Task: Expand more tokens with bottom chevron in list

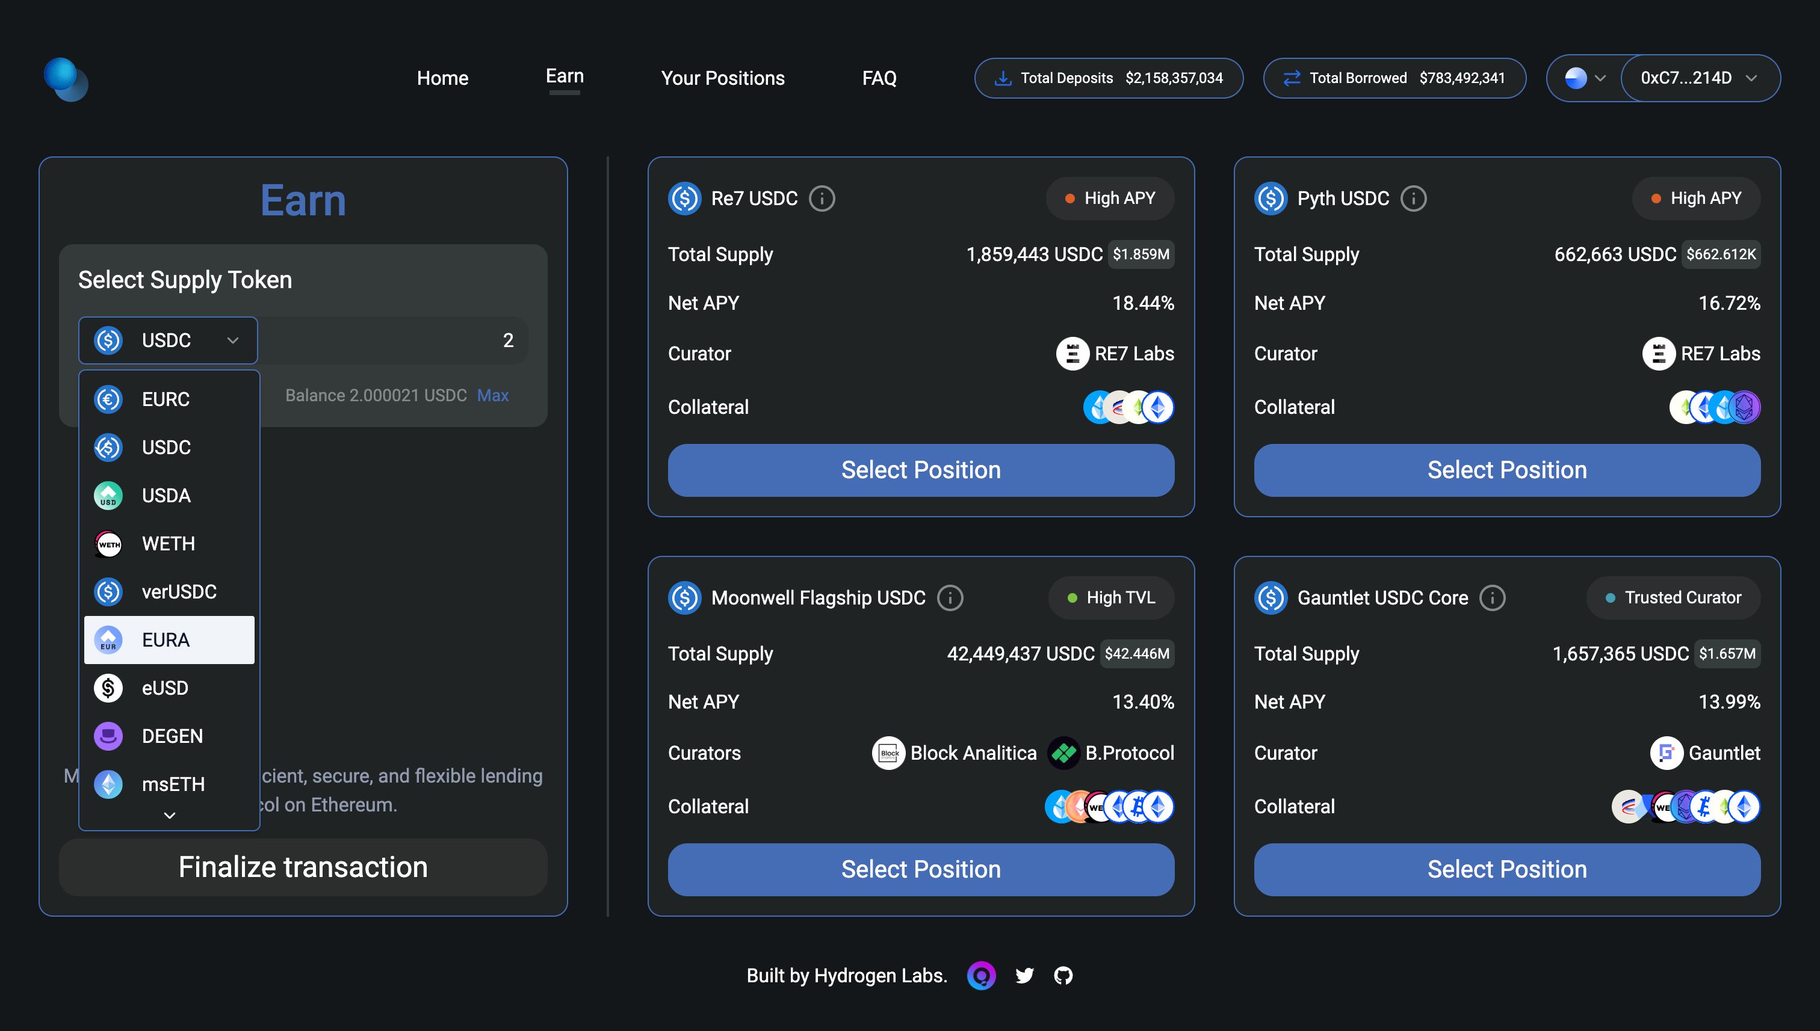Action: point(169,815)
